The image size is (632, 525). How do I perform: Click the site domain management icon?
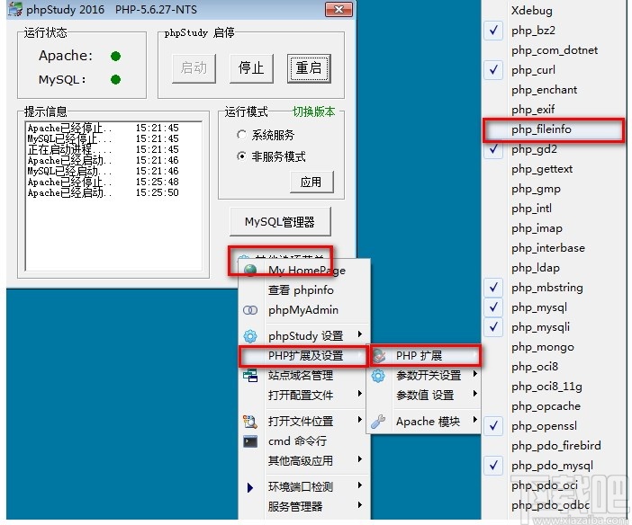pos(250,375)
